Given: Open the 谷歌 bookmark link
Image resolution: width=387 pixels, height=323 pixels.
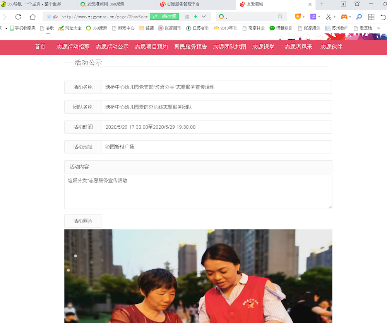Looking at the screenshot, I should tap(46, 28).
